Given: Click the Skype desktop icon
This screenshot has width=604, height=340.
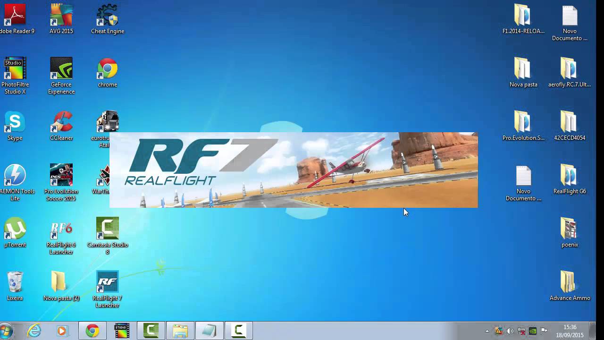Looking at the screenshot, I should click(15, 127).
